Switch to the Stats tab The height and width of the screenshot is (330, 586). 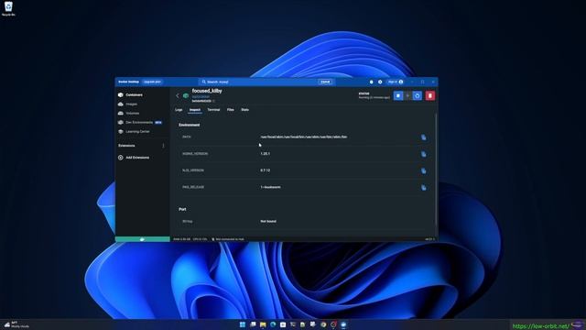click(x=244, y=110)
